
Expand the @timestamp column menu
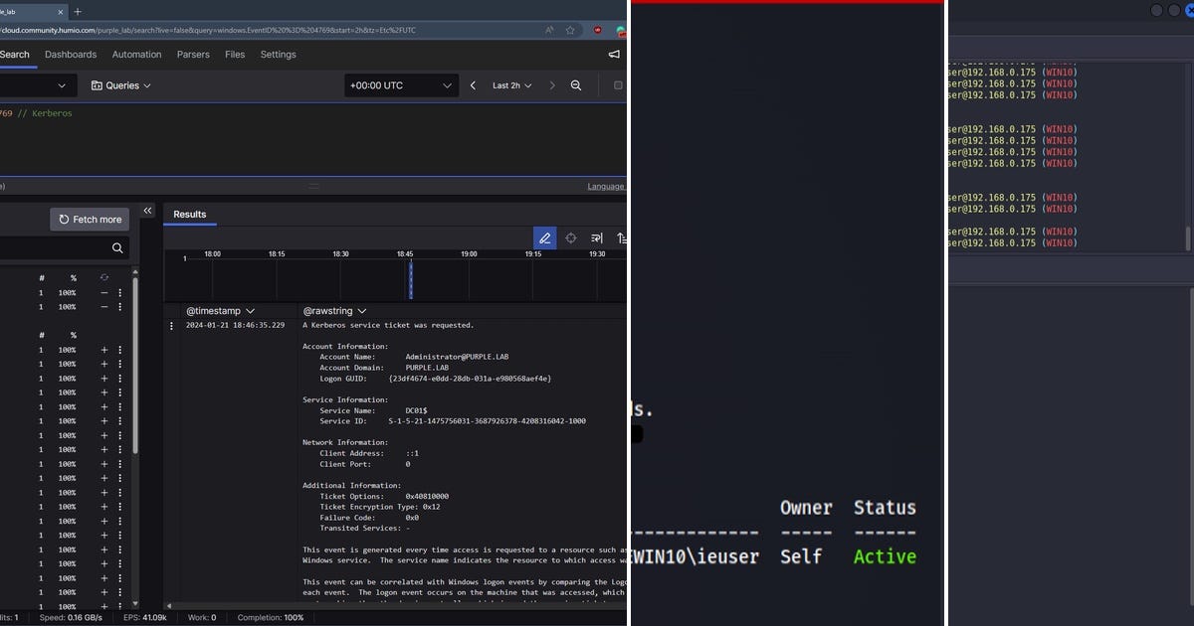[x=250, y=311]
